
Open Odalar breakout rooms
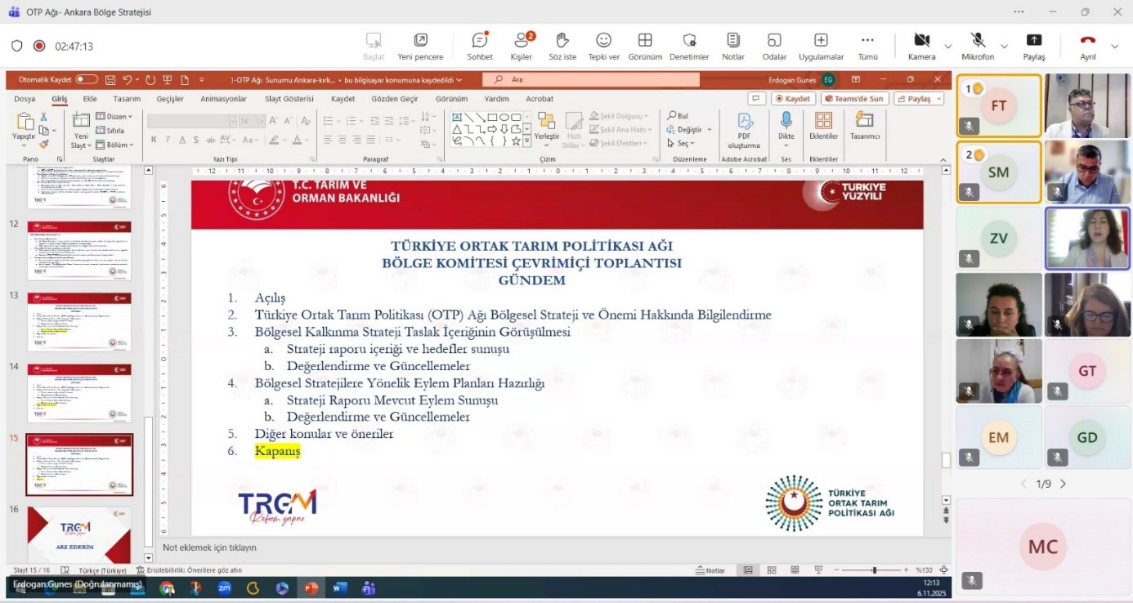tap(774, 41)
